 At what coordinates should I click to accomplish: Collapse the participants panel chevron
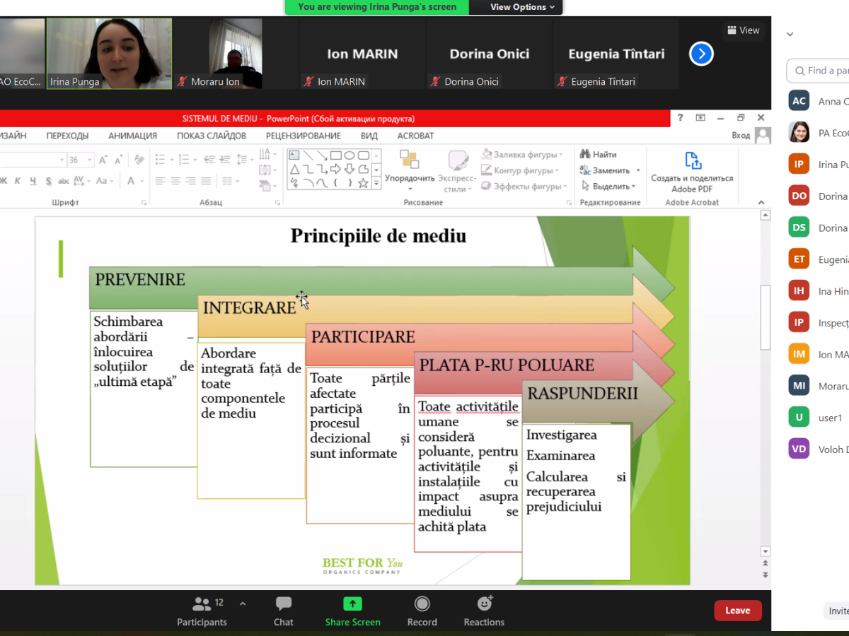790,34
